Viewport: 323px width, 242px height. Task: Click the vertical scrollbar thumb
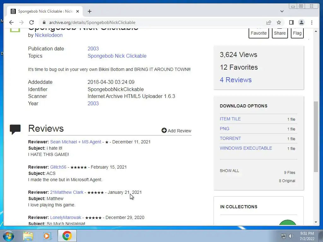pyautogui.click(x=316, y=137)
